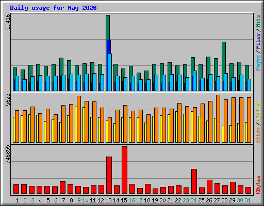This screenshot has width=264, height=206.
Task: Click the red KBytes legend label
Action: click(258, 185)
